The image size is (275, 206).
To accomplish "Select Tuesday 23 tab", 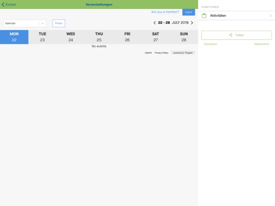I will [42, 37].
